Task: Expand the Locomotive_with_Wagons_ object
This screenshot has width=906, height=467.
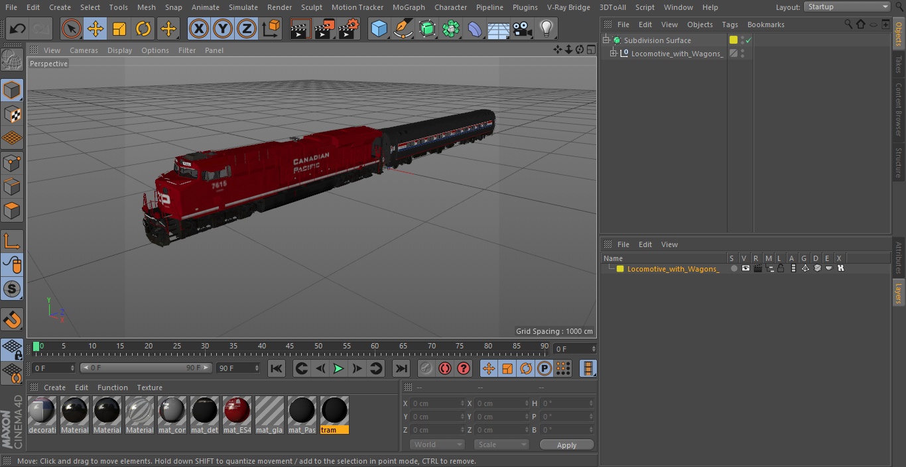Action: point(614,54)
